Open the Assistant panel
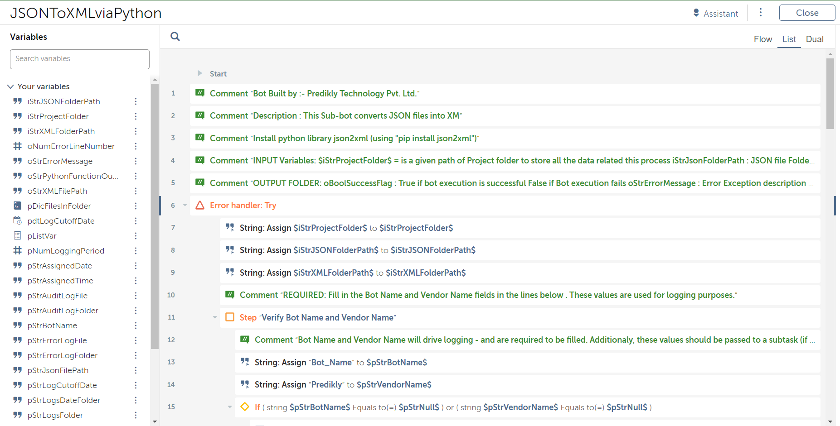840x426 pixels. [x=715, y=14]
